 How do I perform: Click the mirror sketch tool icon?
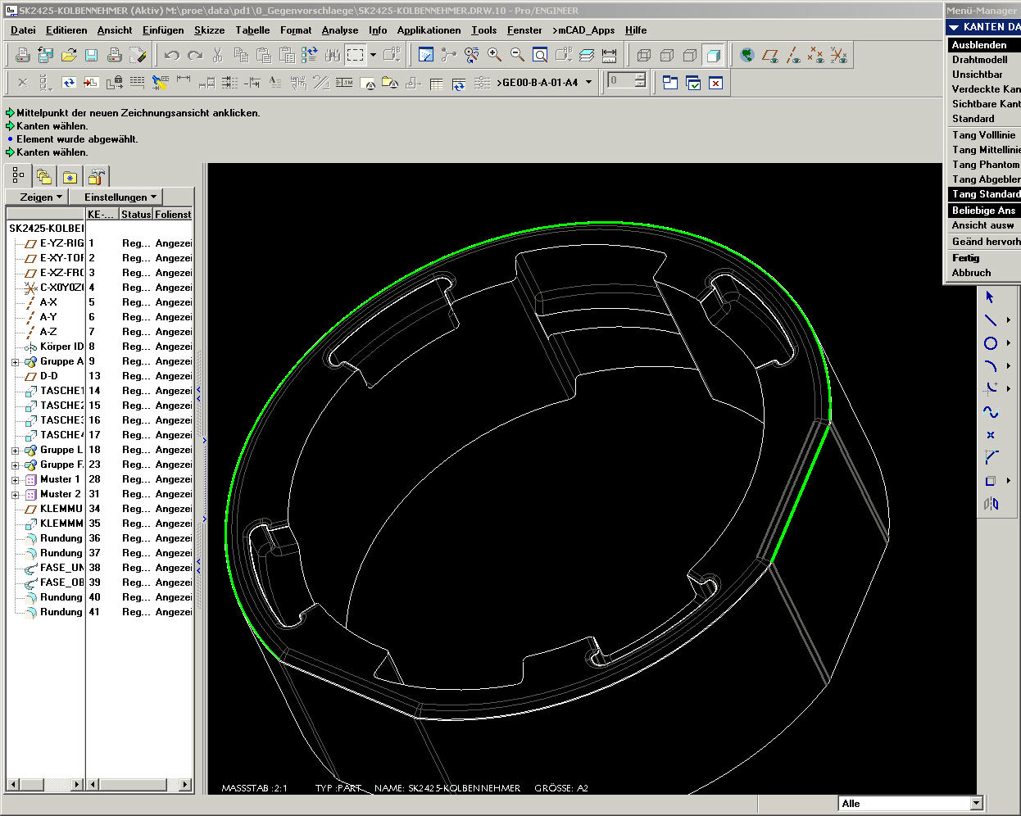(x=991, y=504)
